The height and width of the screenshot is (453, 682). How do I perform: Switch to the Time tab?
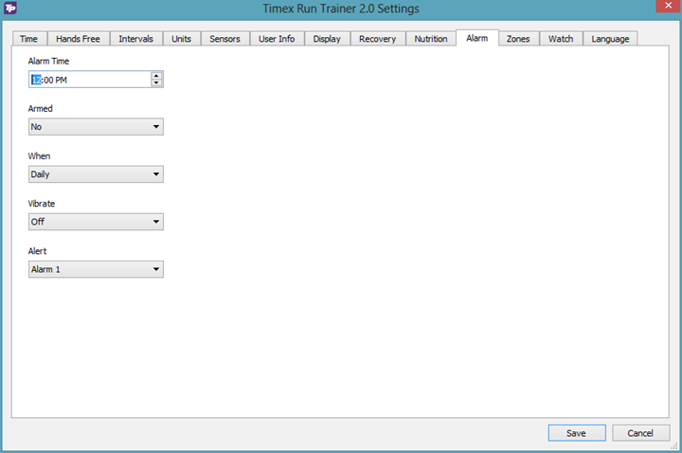pos(28,39)
